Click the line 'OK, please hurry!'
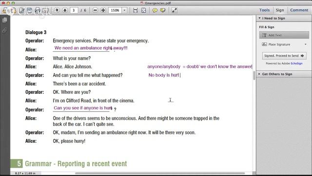This screenshot has width=312, height=176. pyautogui.click(x=69, y=141)
